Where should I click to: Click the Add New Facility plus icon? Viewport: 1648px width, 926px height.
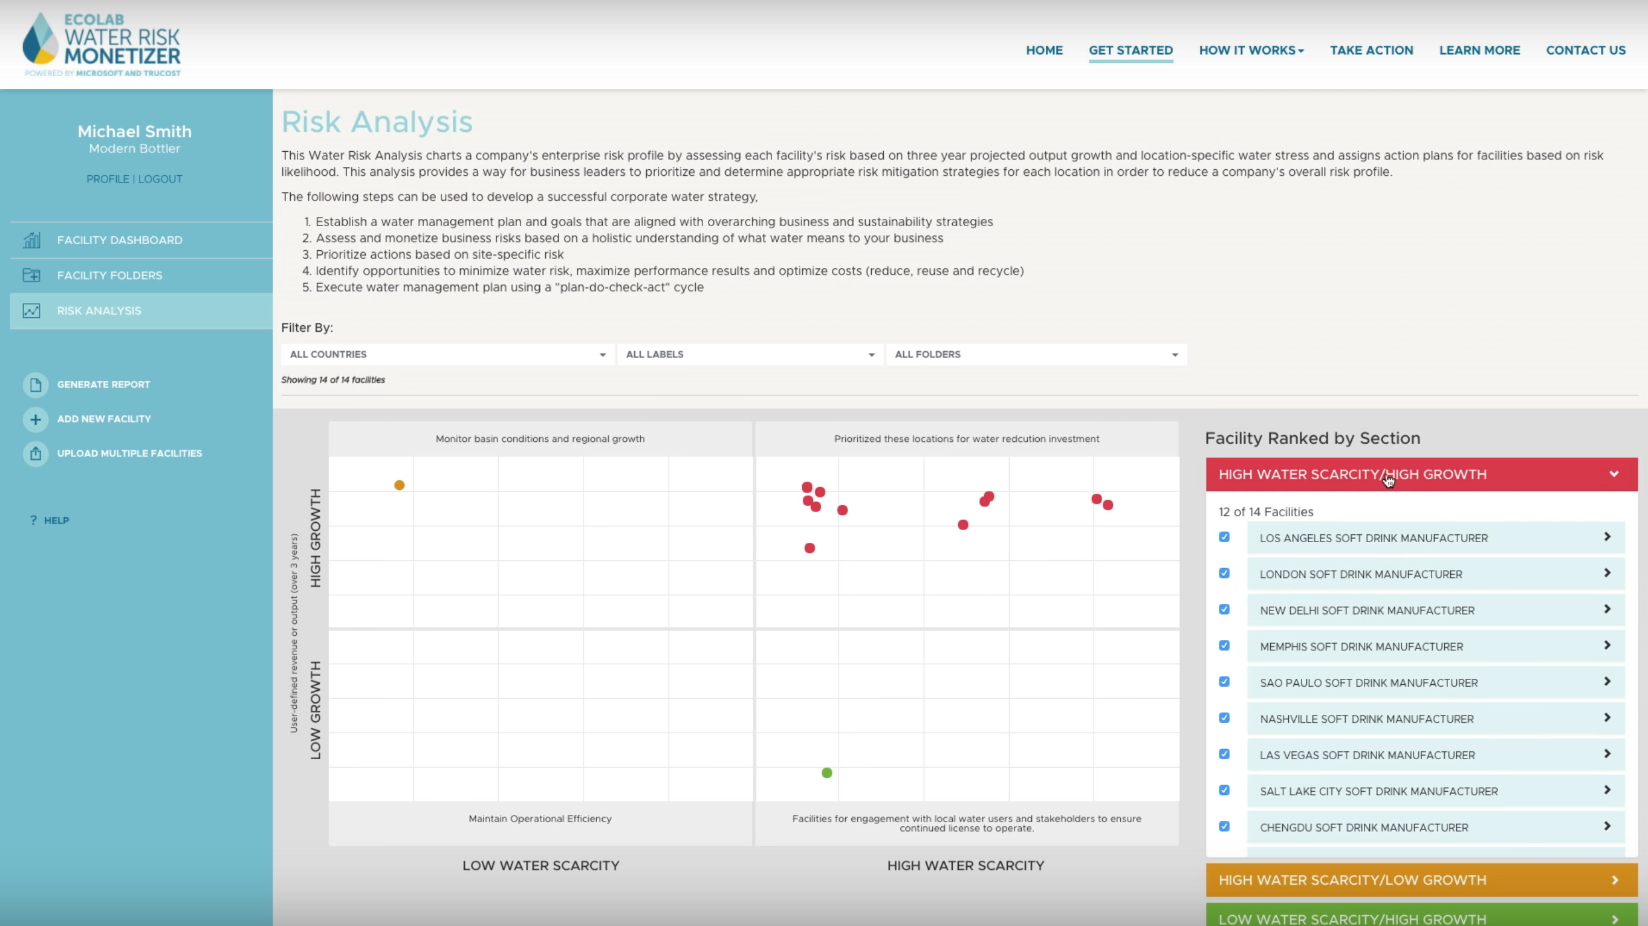coord(36,419)
